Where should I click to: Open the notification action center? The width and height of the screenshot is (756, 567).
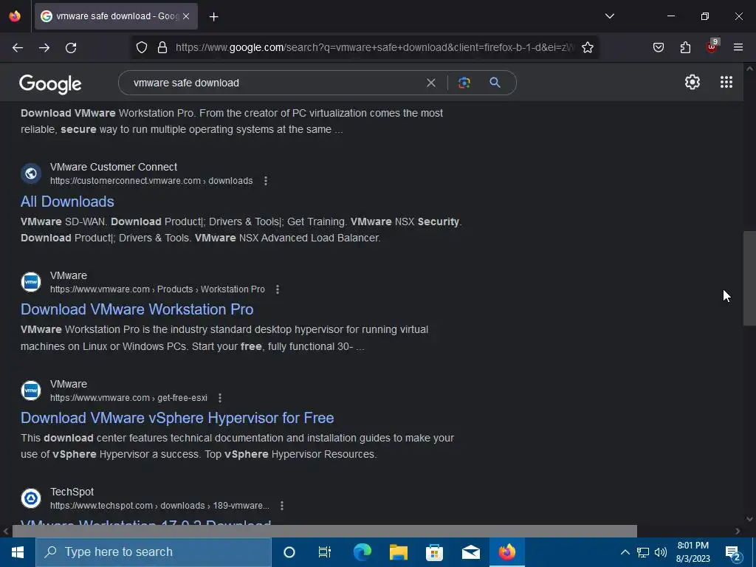point(733,552)
